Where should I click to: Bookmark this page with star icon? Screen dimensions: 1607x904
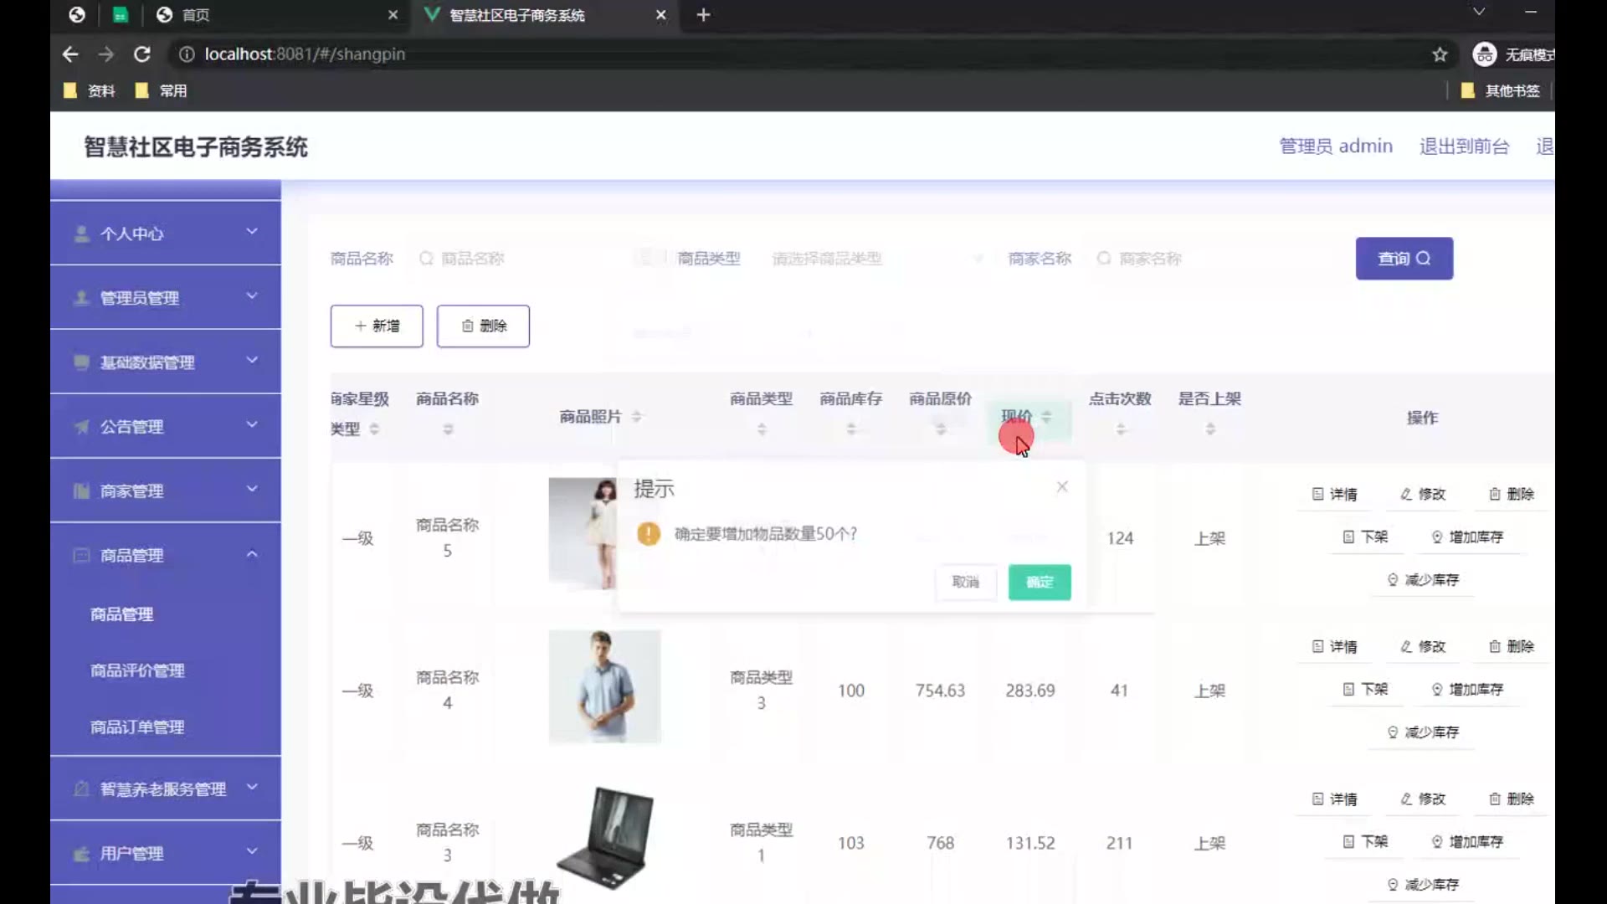point(1440,54)
